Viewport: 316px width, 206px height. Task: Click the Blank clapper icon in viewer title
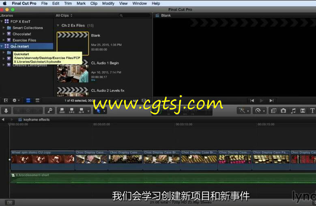tap(157, 15)
